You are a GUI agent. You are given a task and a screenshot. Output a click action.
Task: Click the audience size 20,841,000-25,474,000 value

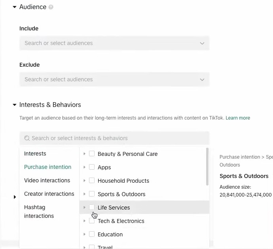pyautogui.click(x=245, y=195)
